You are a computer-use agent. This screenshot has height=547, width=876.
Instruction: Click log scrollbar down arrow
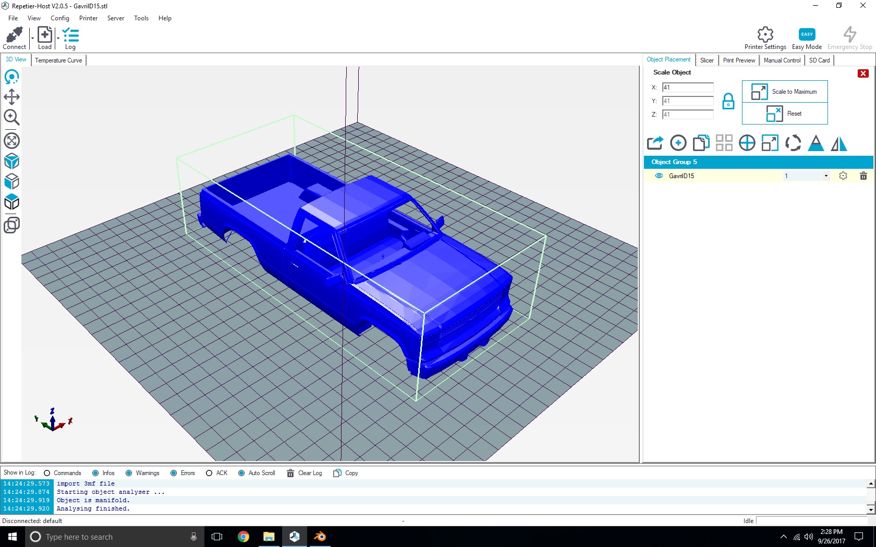871,509
